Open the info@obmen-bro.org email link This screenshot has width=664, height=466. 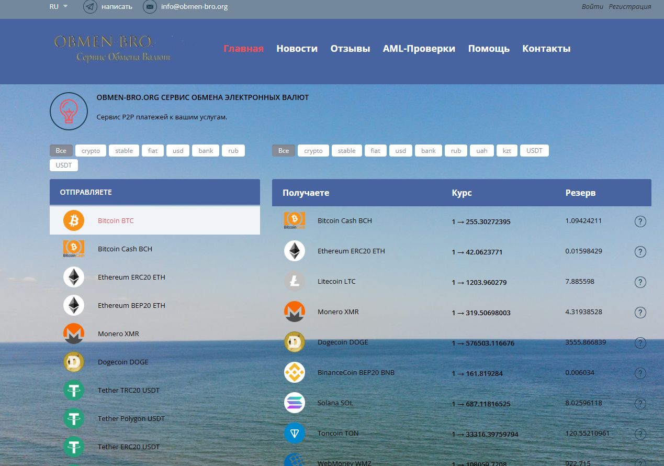point(194,7)
